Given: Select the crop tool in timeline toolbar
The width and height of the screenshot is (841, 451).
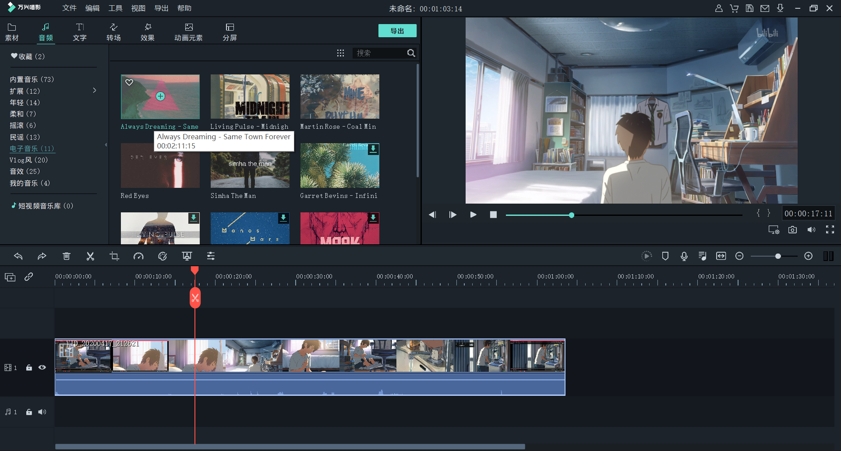Looking at the screenshot, I should click(x=114, y=257).
